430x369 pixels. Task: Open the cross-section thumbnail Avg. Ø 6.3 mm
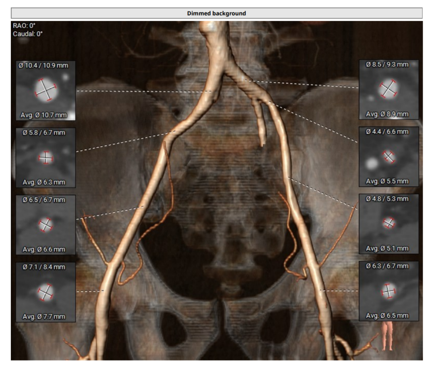click(46, 158)
